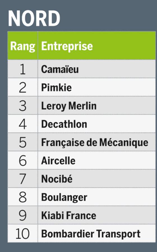Select Bombardier Transport entry
This screenshot has width=157, height=252.
coord(91,234)
